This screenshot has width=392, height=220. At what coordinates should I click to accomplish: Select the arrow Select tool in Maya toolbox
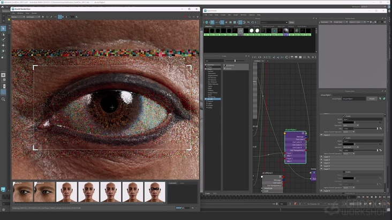tap(3, 29)
